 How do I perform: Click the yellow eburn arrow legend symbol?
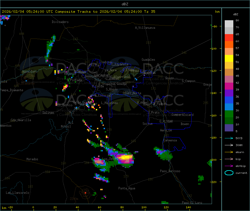point(229,152)
